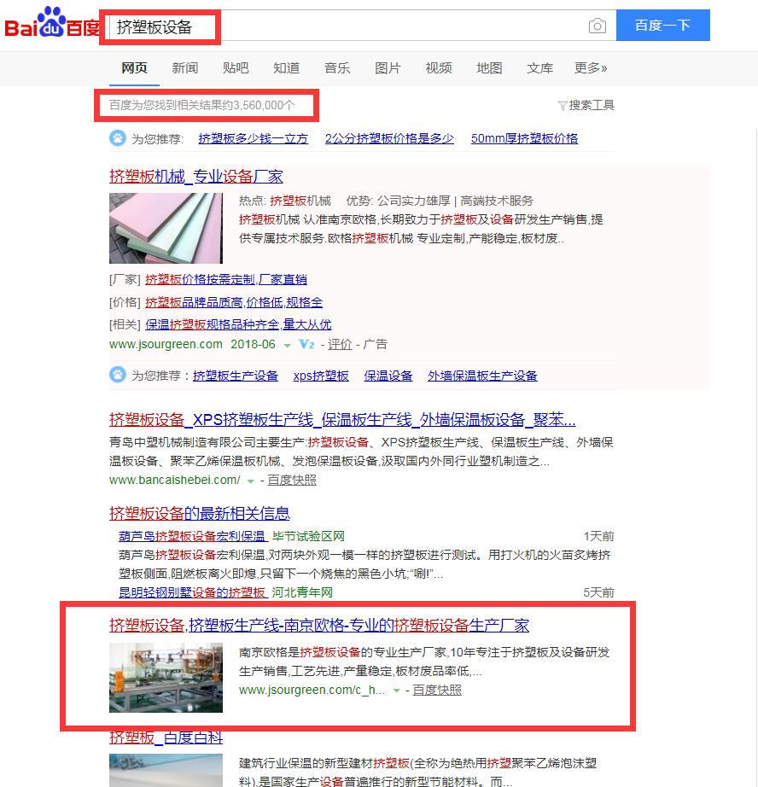Screen dimensions: 758x787
Task: Open 百度快照 for bancaishebei.com result
Action: pyautogui.click(x=292, y=480)
